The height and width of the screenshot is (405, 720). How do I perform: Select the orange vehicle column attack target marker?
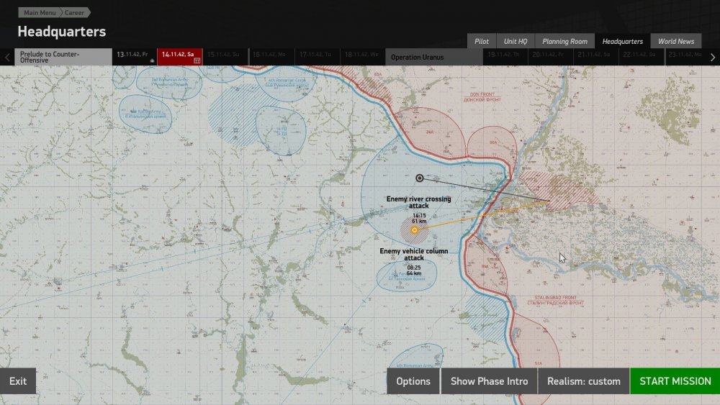pyautogui.click(x=414, y=230)
